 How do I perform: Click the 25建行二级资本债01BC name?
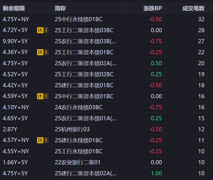(x=84, y=85)
